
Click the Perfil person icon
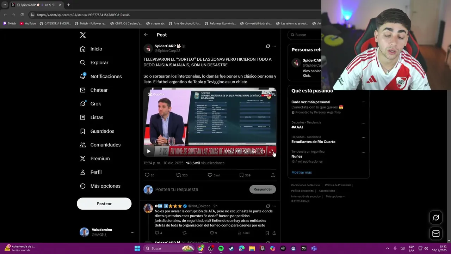(83, 172)
